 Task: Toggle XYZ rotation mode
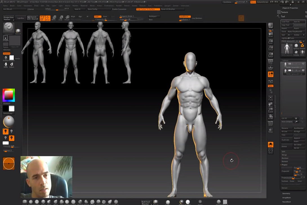pos(271,86)
